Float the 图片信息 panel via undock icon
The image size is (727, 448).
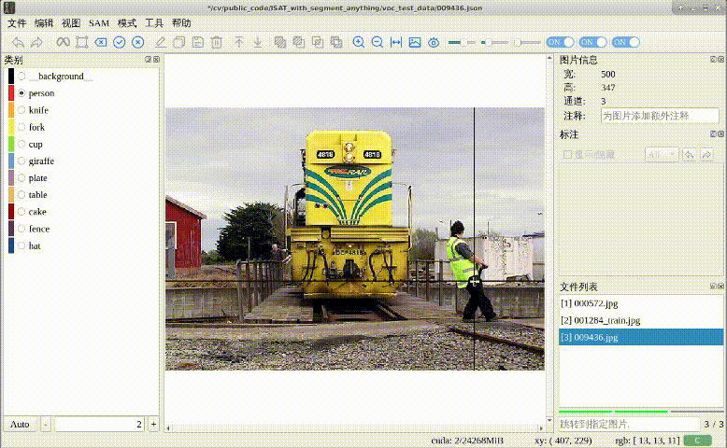click(713, 60)
